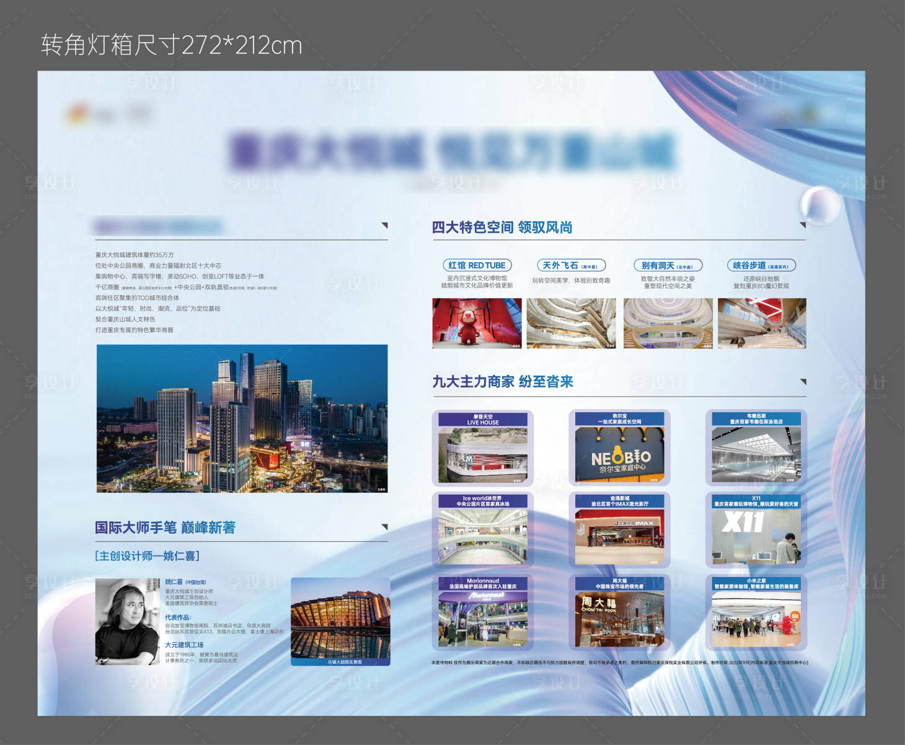Click the line 打造重庆专属的特色繁华商圈
Viewport: 905px width, 745px height.
pos(134,330)
